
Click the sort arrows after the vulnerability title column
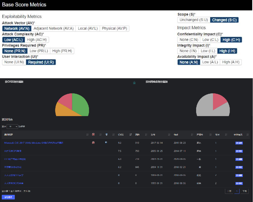point(87,135)
